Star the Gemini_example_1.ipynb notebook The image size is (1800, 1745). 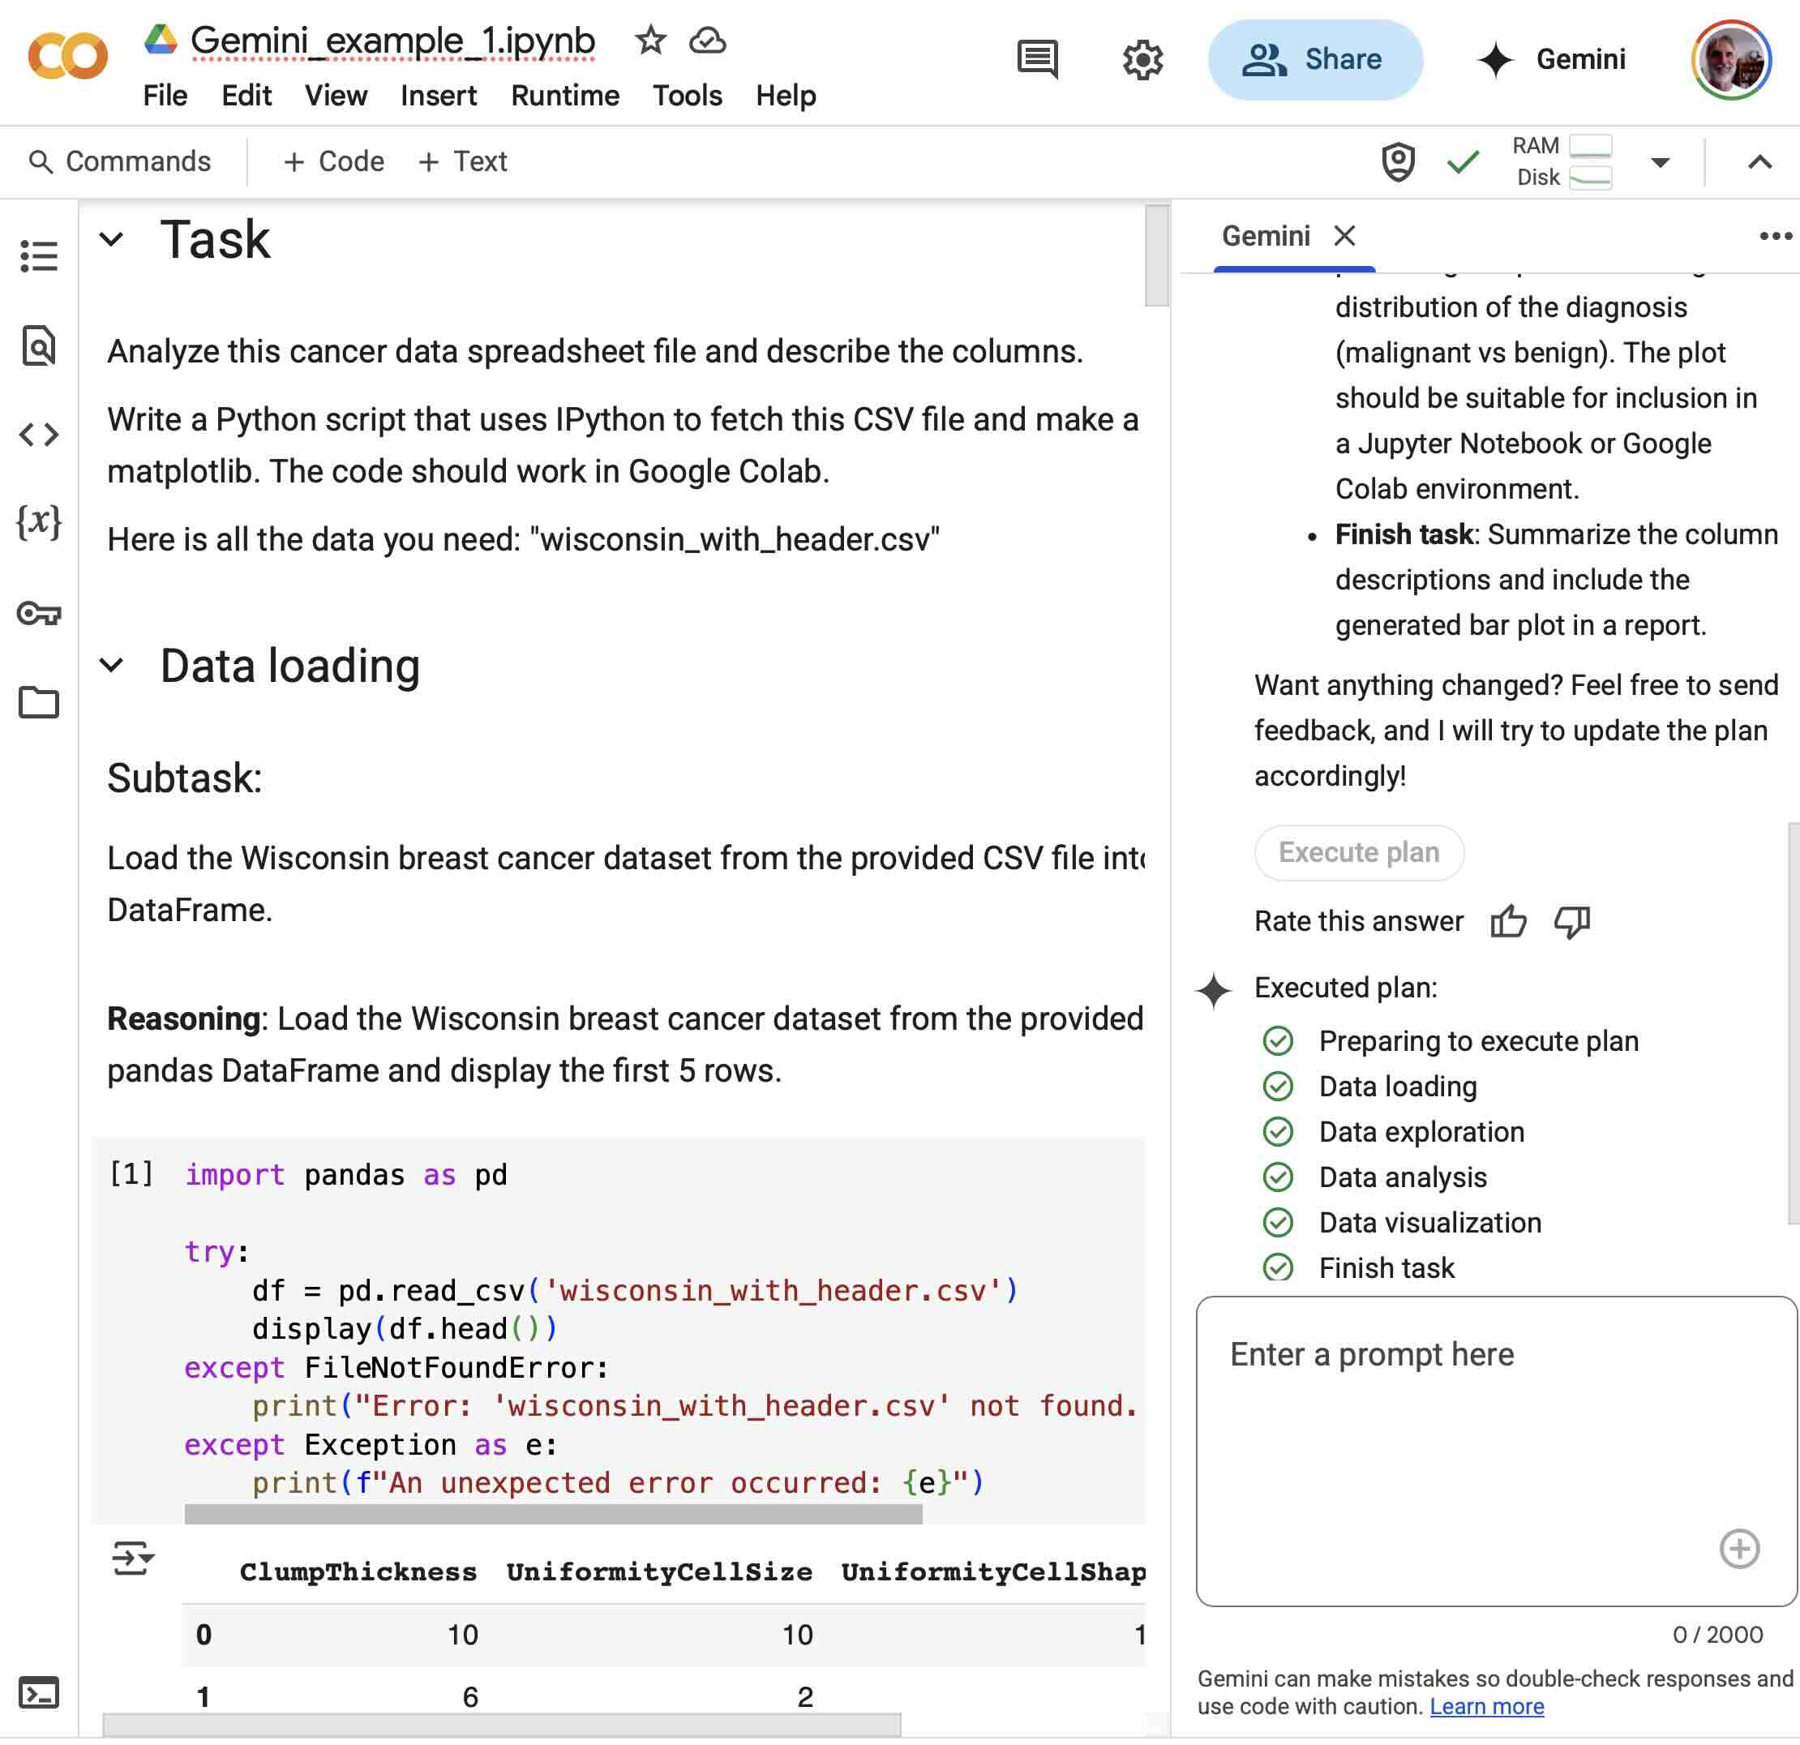650,41
